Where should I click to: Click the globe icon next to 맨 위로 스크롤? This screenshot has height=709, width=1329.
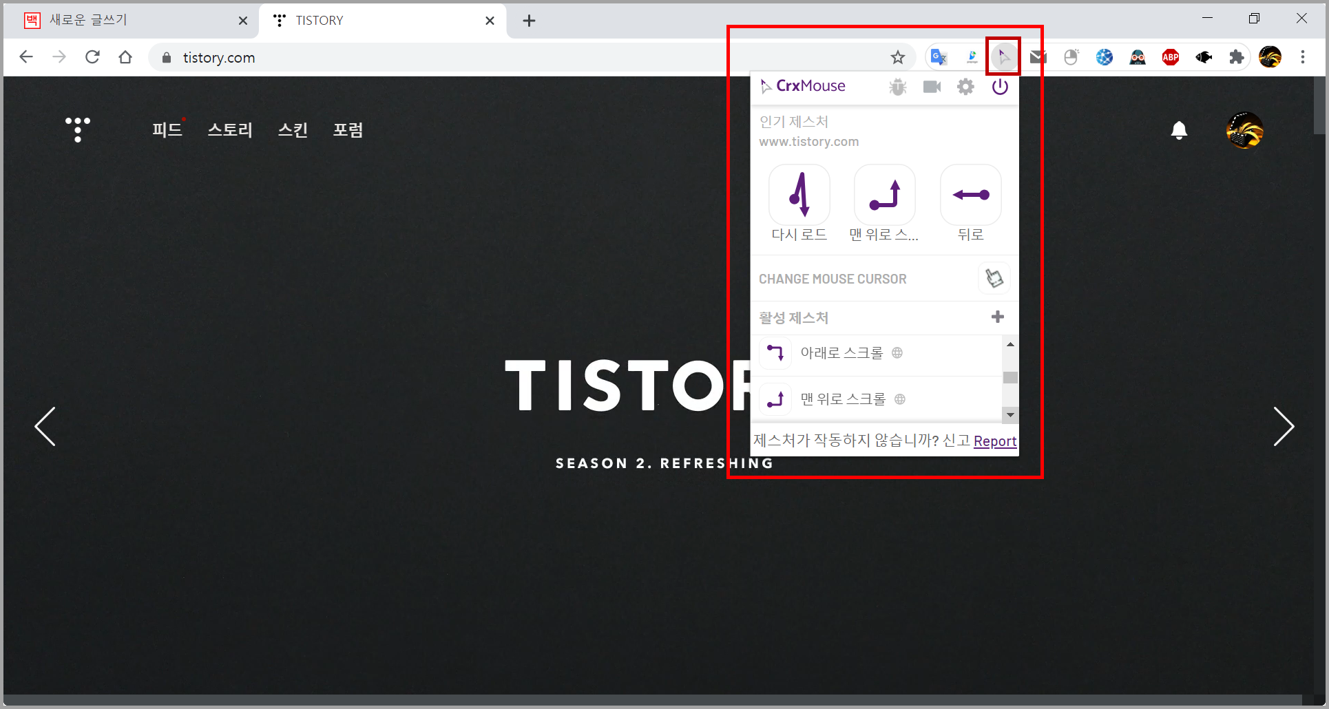pos(900,399)
